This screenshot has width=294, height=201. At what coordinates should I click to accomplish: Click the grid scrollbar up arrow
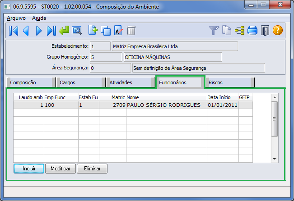275,97
